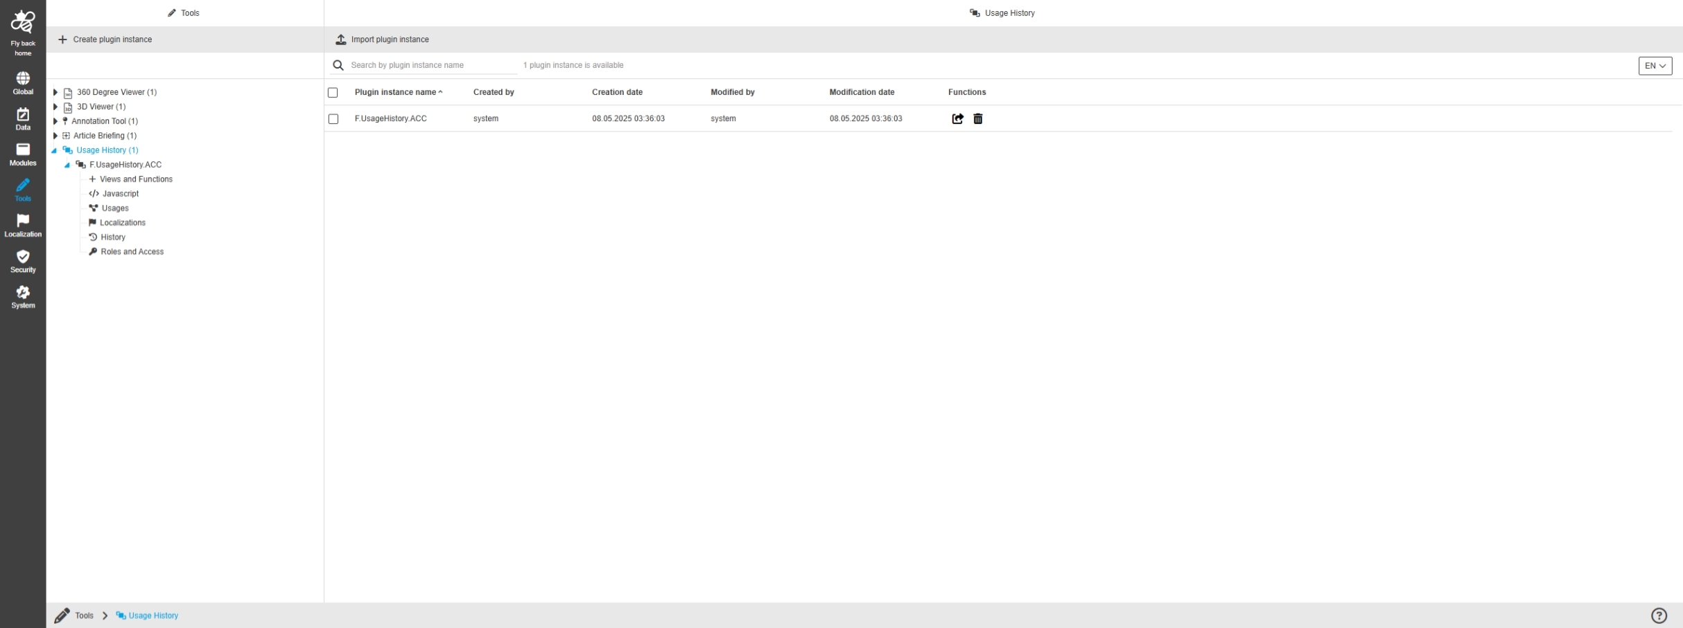Click the Localizations flag icon in tree
Screen dimensions: 1683x628
(x=92, y=223)
